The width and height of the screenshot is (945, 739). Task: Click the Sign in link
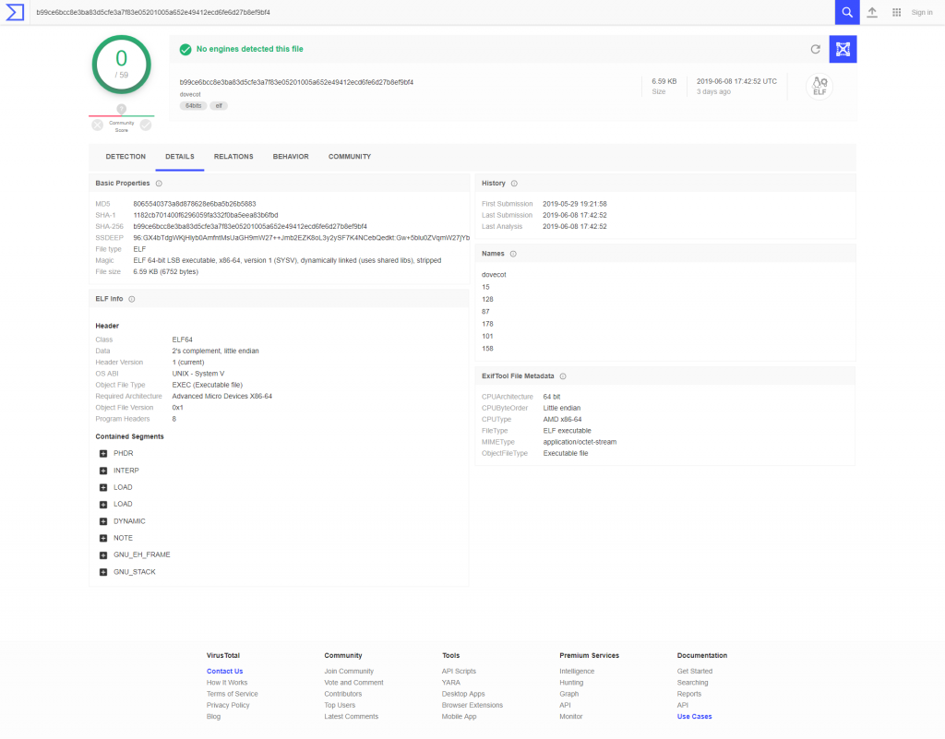tap(922, 12)
